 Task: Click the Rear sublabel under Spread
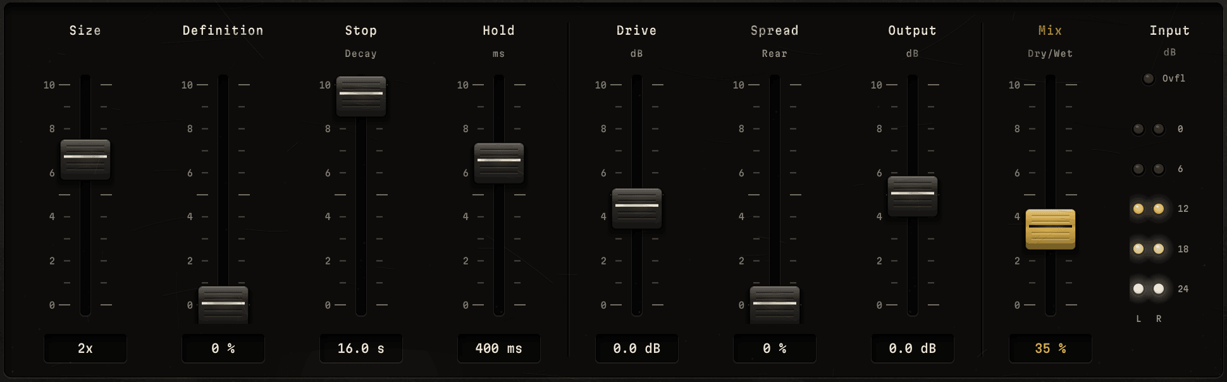pos(775,54)
